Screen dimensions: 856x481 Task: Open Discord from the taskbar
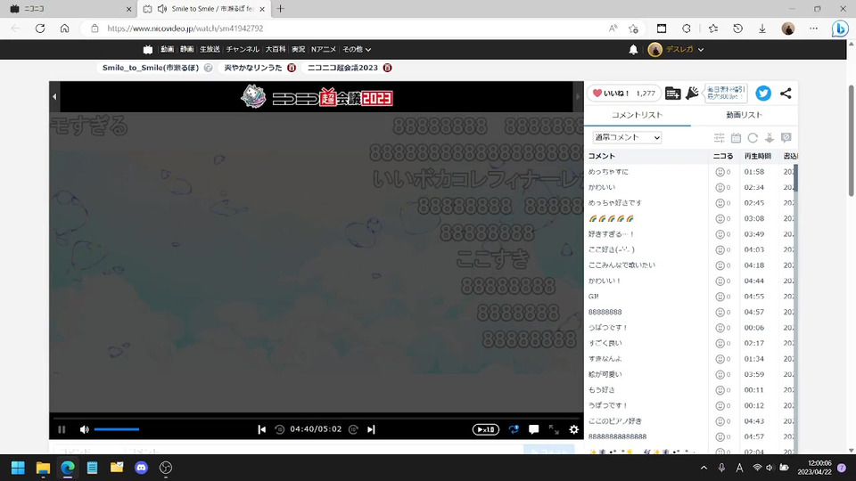(x=142, y=468)
